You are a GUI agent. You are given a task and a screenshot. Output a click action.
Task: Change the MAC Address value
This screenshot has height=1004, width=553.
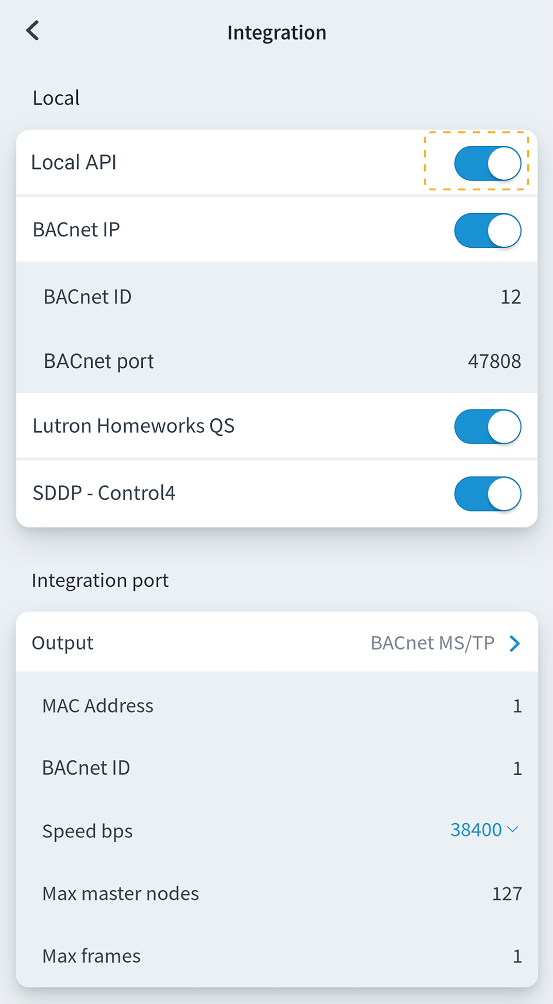517,706
